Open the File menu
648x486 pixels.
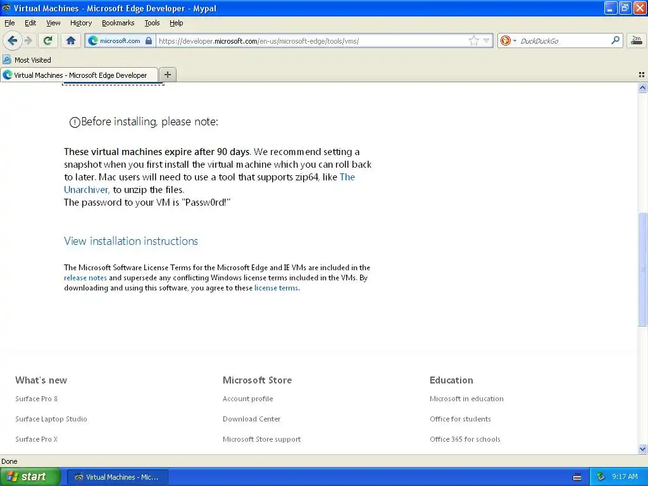(x=9, y=23)
